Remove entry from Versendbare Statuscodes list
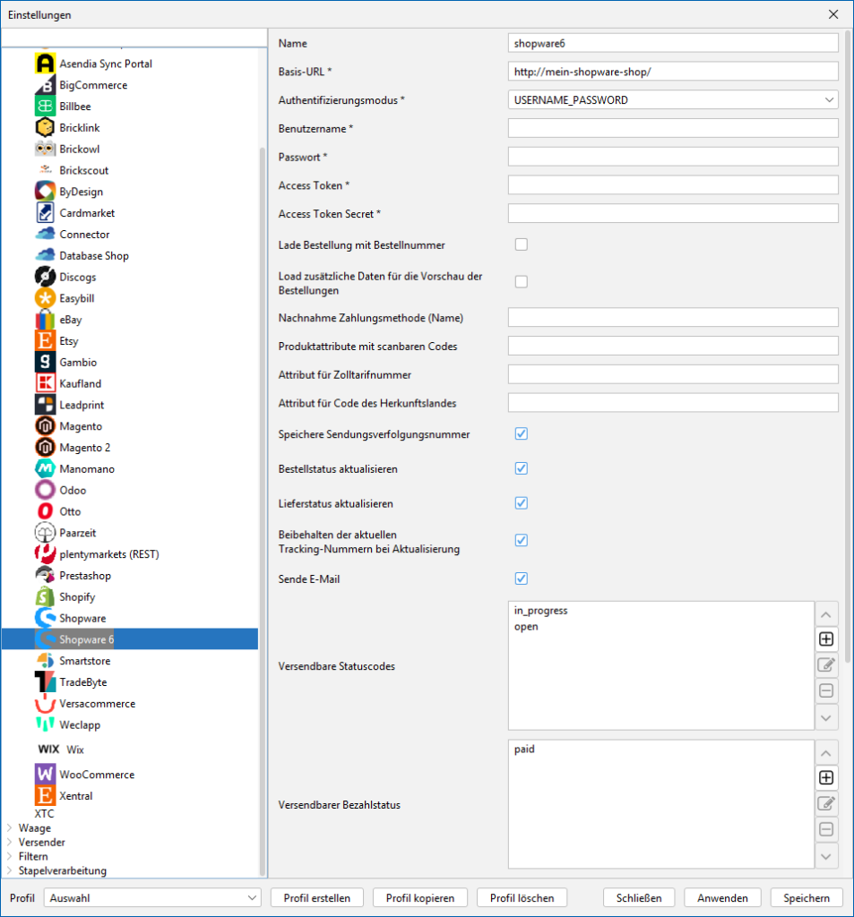The image size is (854, 917). coord(826,690)
